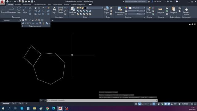The image size is (197, 111).
Task: Click Копирование свойств (Match Properties)
Action: pos(120,10)
